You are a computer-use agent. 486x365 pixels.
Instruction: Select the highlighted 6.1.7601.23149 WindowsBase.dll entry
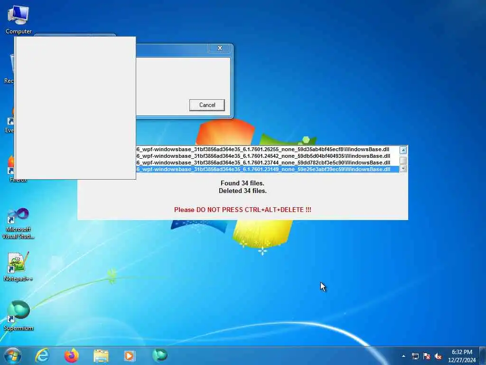point(268,169)
